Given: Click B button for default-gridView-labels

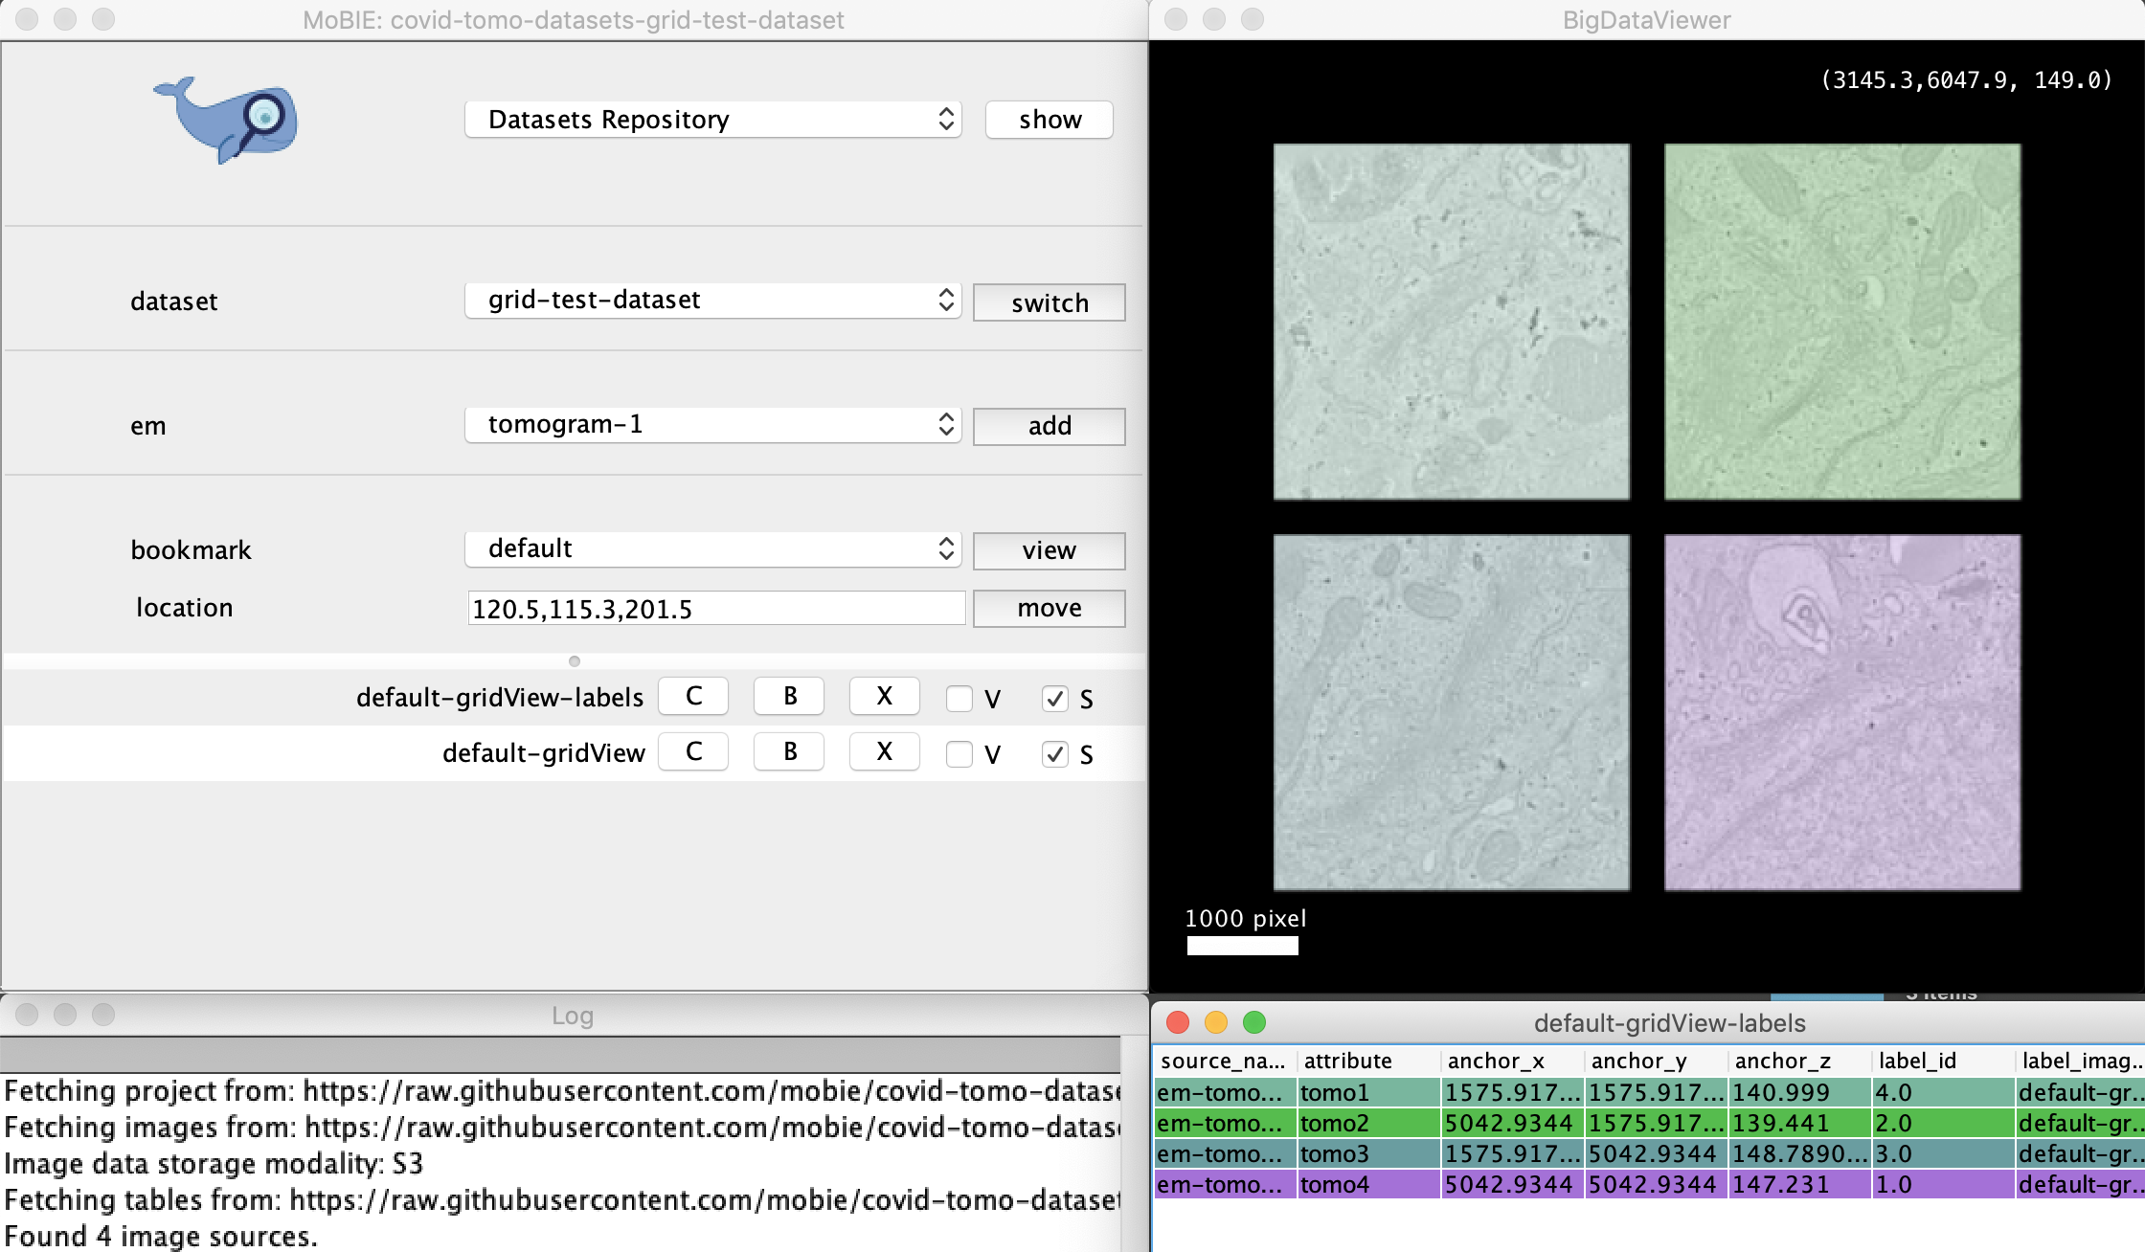Looking at the screenshot, I should coord(789,697).
